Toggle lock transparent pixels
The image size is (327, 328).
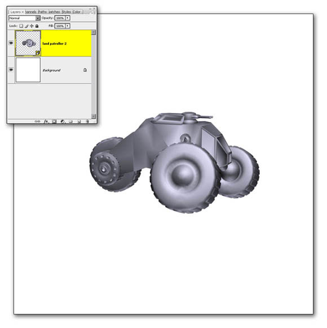point(21,26)
